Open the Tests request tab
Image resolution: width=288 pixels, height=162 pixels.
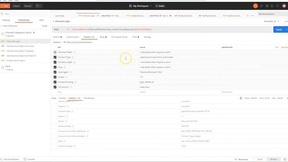click(x=135, y=37)
